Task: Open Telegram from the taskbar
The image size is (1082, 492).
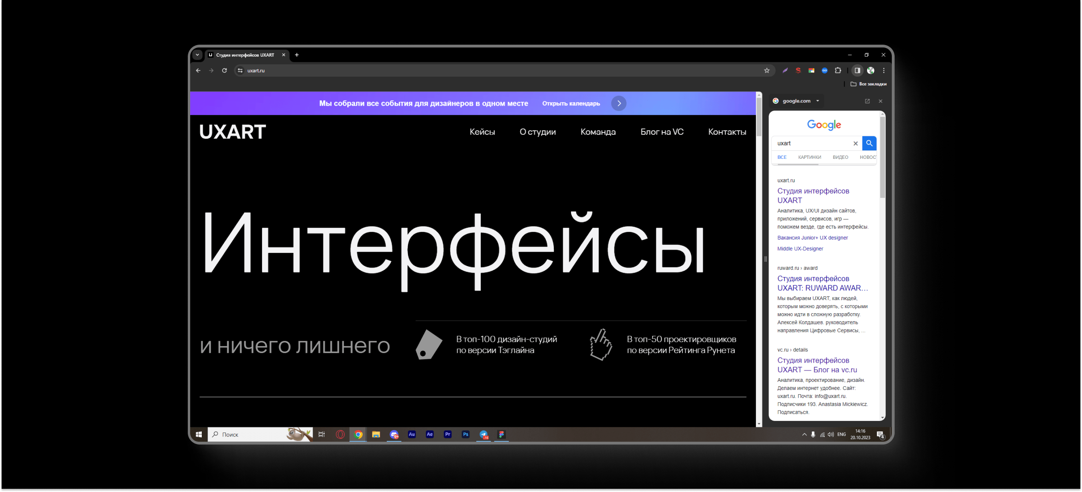Action: (483, 435)
